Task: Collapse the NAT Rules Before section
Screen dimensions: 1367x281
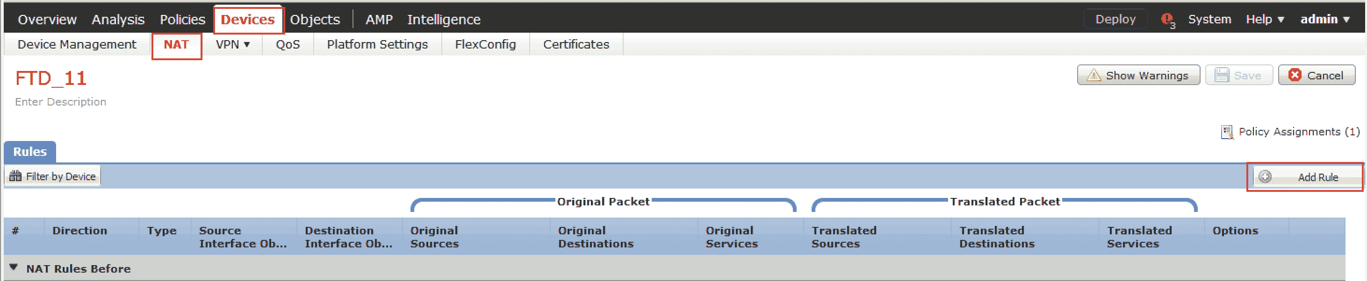Action: click(x=14, y=267)
